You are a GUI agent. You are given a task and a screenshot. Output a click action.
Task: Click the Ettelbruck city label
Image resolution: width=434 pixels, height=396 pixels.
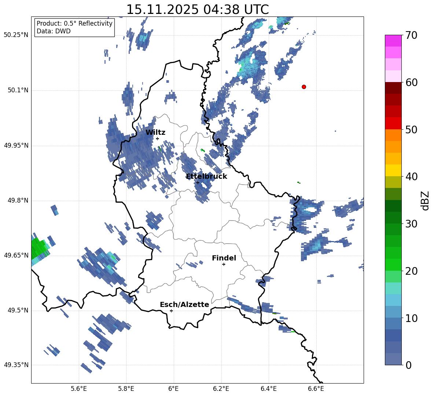[206, 177]
